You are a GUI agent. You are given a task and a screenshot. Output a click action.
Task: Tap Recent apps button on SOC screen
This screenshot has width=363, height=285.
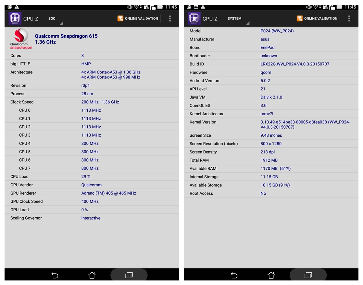[129, 275]
